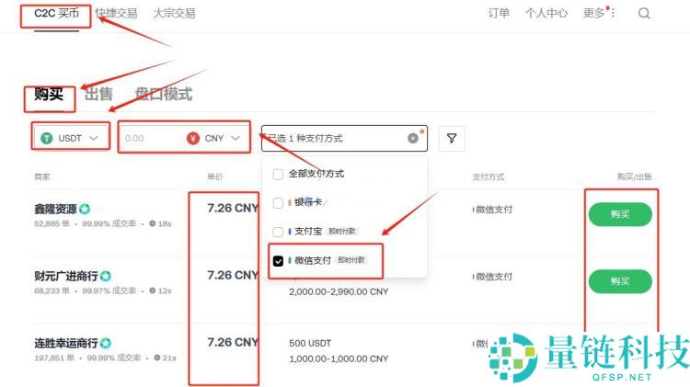Switch to the 大宗交易 tab

coord(174,13)
